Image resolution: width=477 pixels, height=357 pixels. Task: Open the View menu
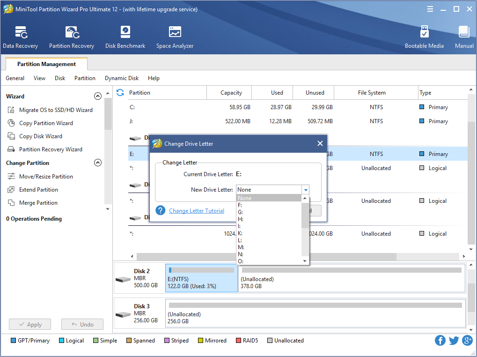pyautogui.click(x=39, y=78)
